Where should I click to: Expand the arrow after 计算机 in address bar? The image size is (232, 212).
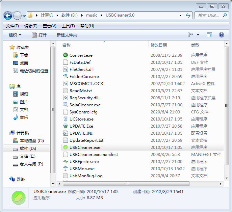click(57, 15)
